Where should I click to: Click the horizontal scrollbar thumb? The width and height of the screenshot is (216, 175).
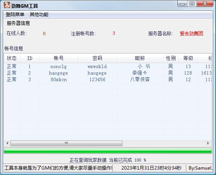tap(66, 143)
